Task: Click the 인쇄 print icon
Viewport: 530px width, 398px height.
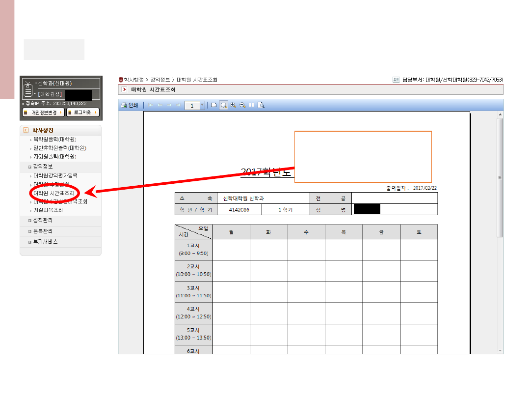Action: click(130, 105)
